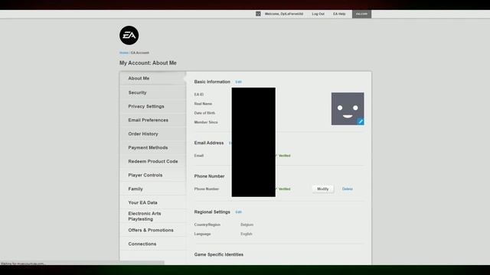The height and width of the screenshot is (275, 490).
Task: Click the Welcome username text
Action: pos(284,14)
